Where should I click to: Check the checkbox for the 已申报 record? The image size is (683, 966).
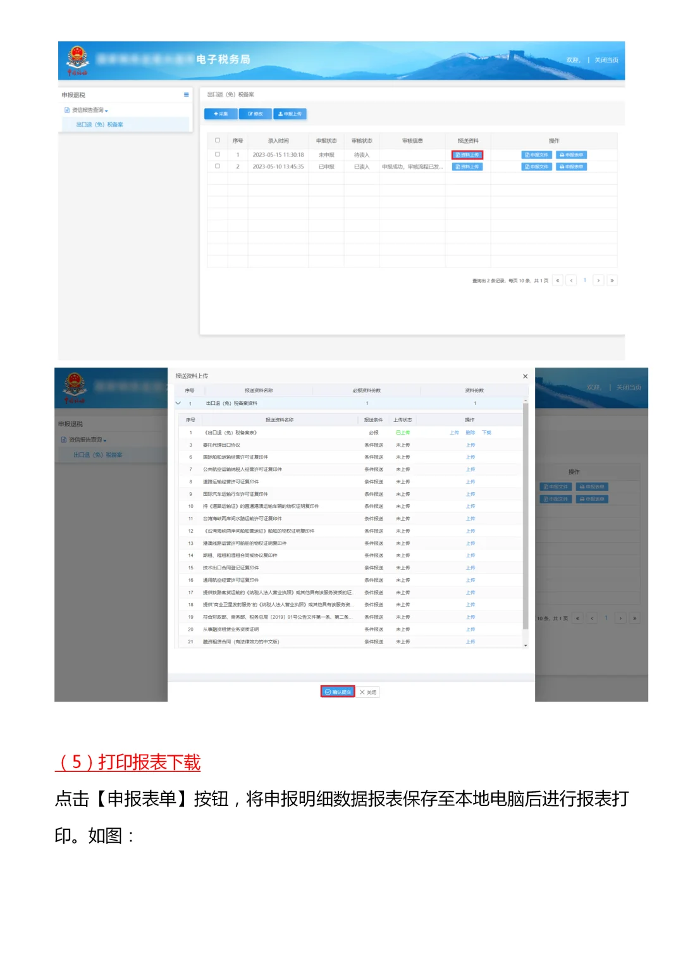click(217, 166)
